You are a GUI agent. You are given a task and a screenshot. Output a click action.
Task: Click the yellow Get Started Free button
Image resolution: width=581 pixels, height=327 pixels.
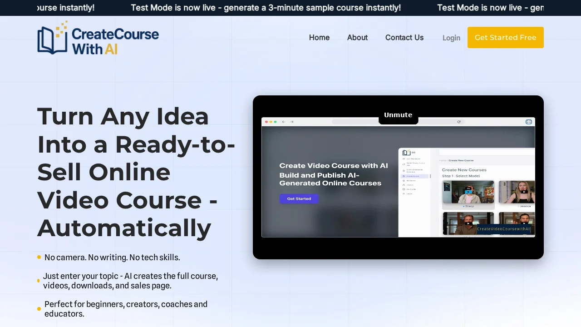coord(505,38)
